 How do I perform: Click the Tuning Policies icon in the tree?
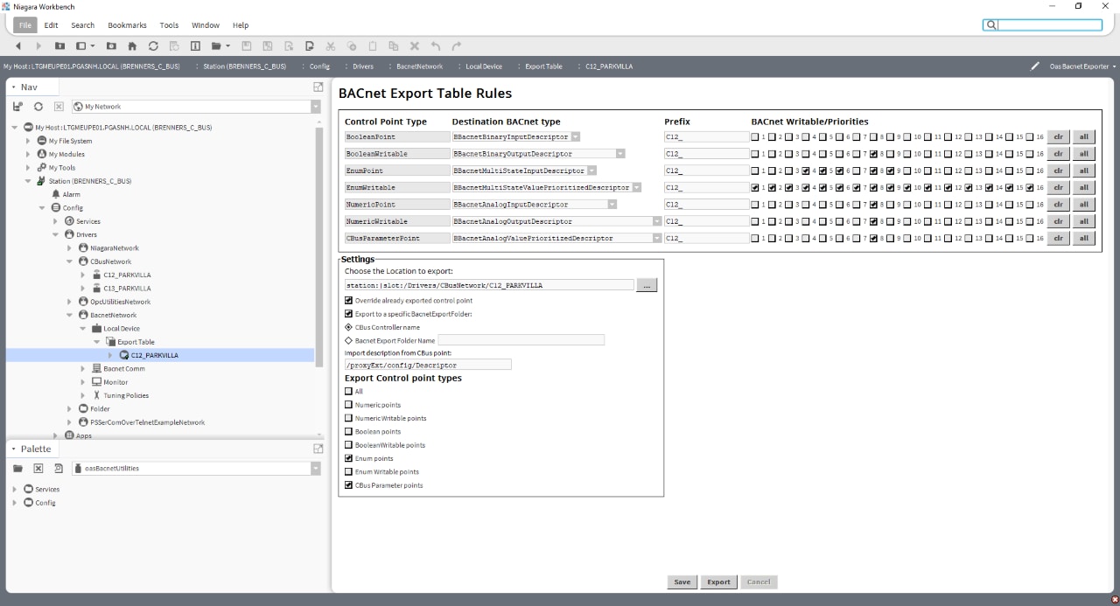(x=96, y=395)
